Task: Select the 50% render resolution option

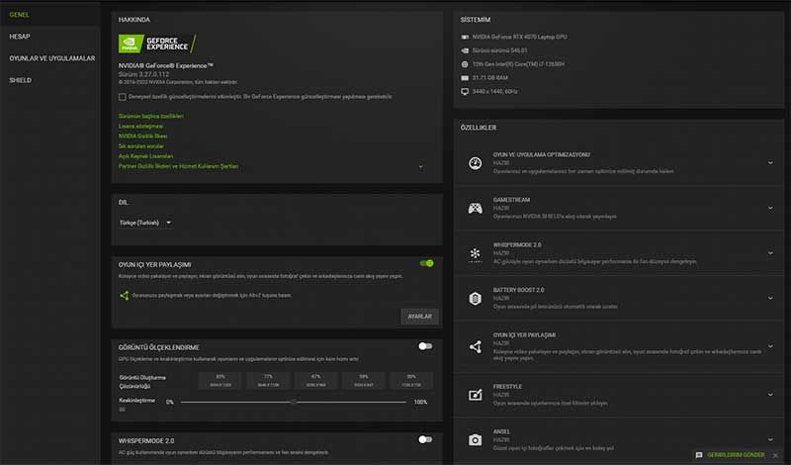Action: 411,381
